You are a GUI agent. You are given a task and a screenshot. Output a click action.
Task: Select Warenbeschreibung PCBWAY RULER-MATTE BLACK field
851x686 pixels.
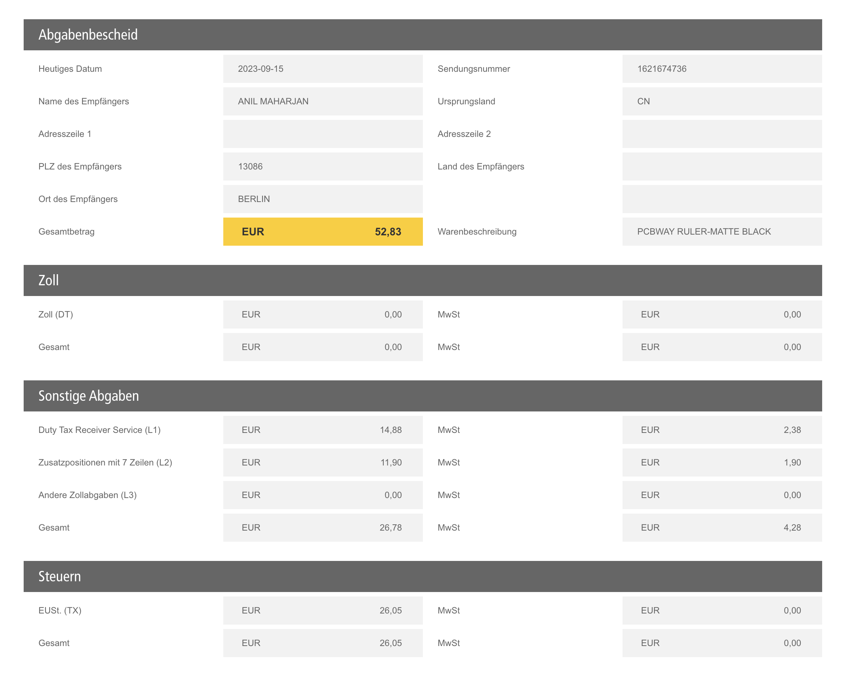click(x=722, y=232)
